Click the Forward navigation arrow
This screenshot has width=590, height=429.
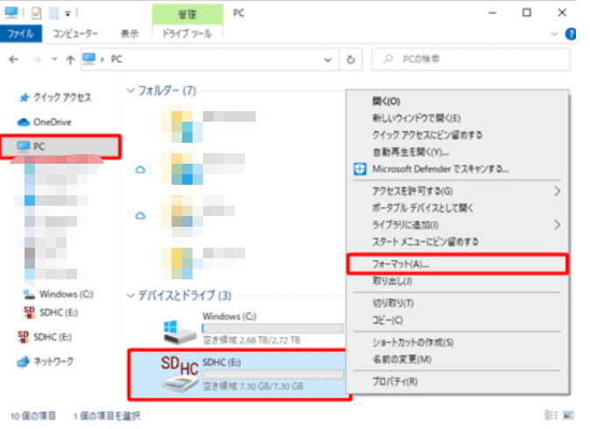tap(37, 60)
